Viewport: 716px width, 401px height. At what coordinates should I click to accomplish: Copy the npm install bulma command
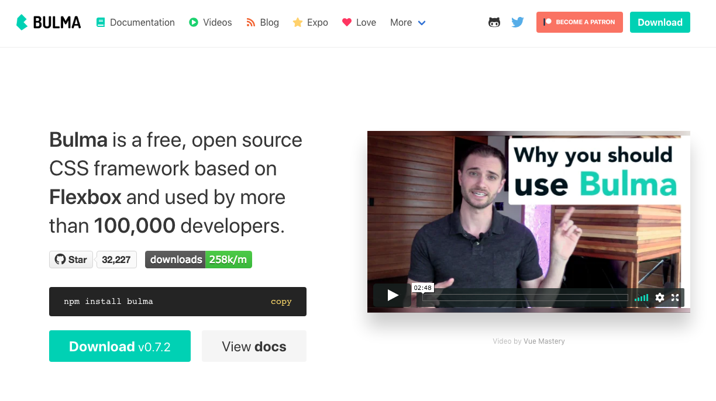[x=281, y=301]
